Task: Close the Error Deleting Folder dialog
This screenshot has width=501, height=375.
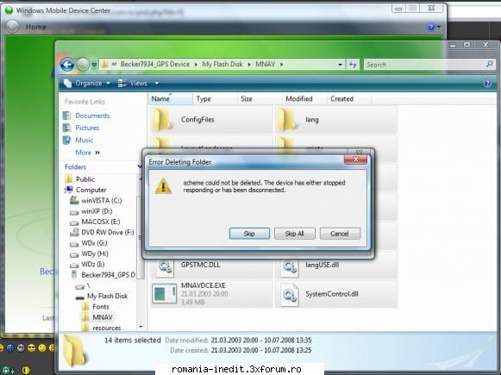Action: click(x=355, y=159)
